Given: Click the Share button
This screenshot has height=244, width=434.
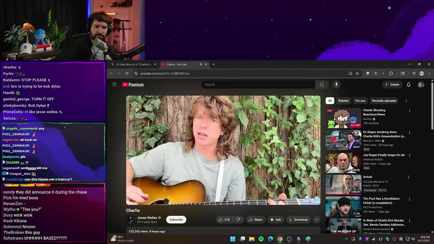Looking at the screenshot, I should [x=255, y=220].
